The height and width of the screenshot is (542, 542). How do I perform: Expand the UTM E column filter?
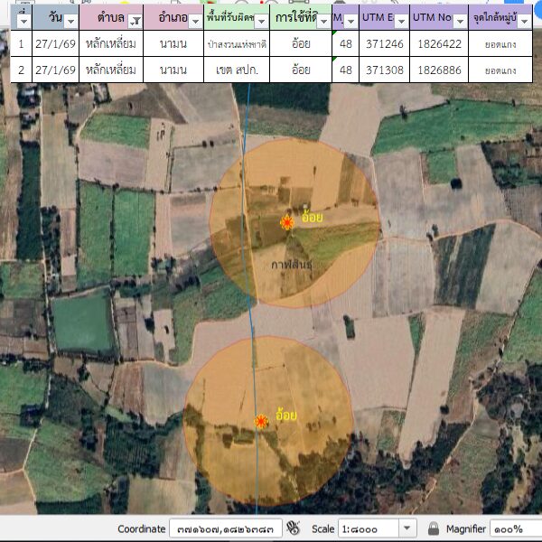400,21
